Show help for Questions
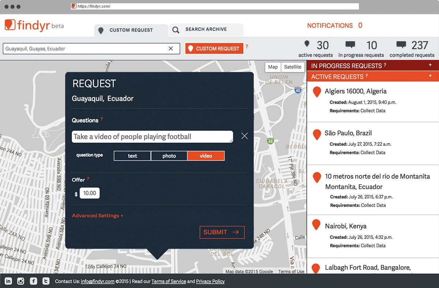The height and width of the screenshot is (288, 439). [x=102, y=119]
